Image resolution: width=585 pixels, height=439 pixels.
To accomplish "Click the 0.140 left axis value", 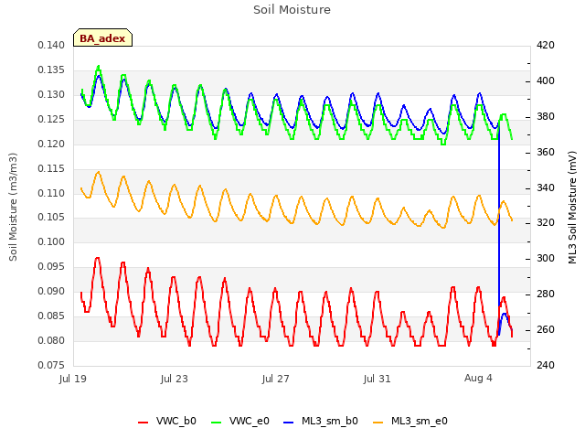I will point(51,45).
